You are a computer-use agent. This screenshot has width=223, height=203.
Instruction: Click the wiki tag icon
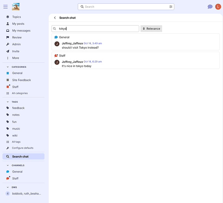[x=8, y=136]
